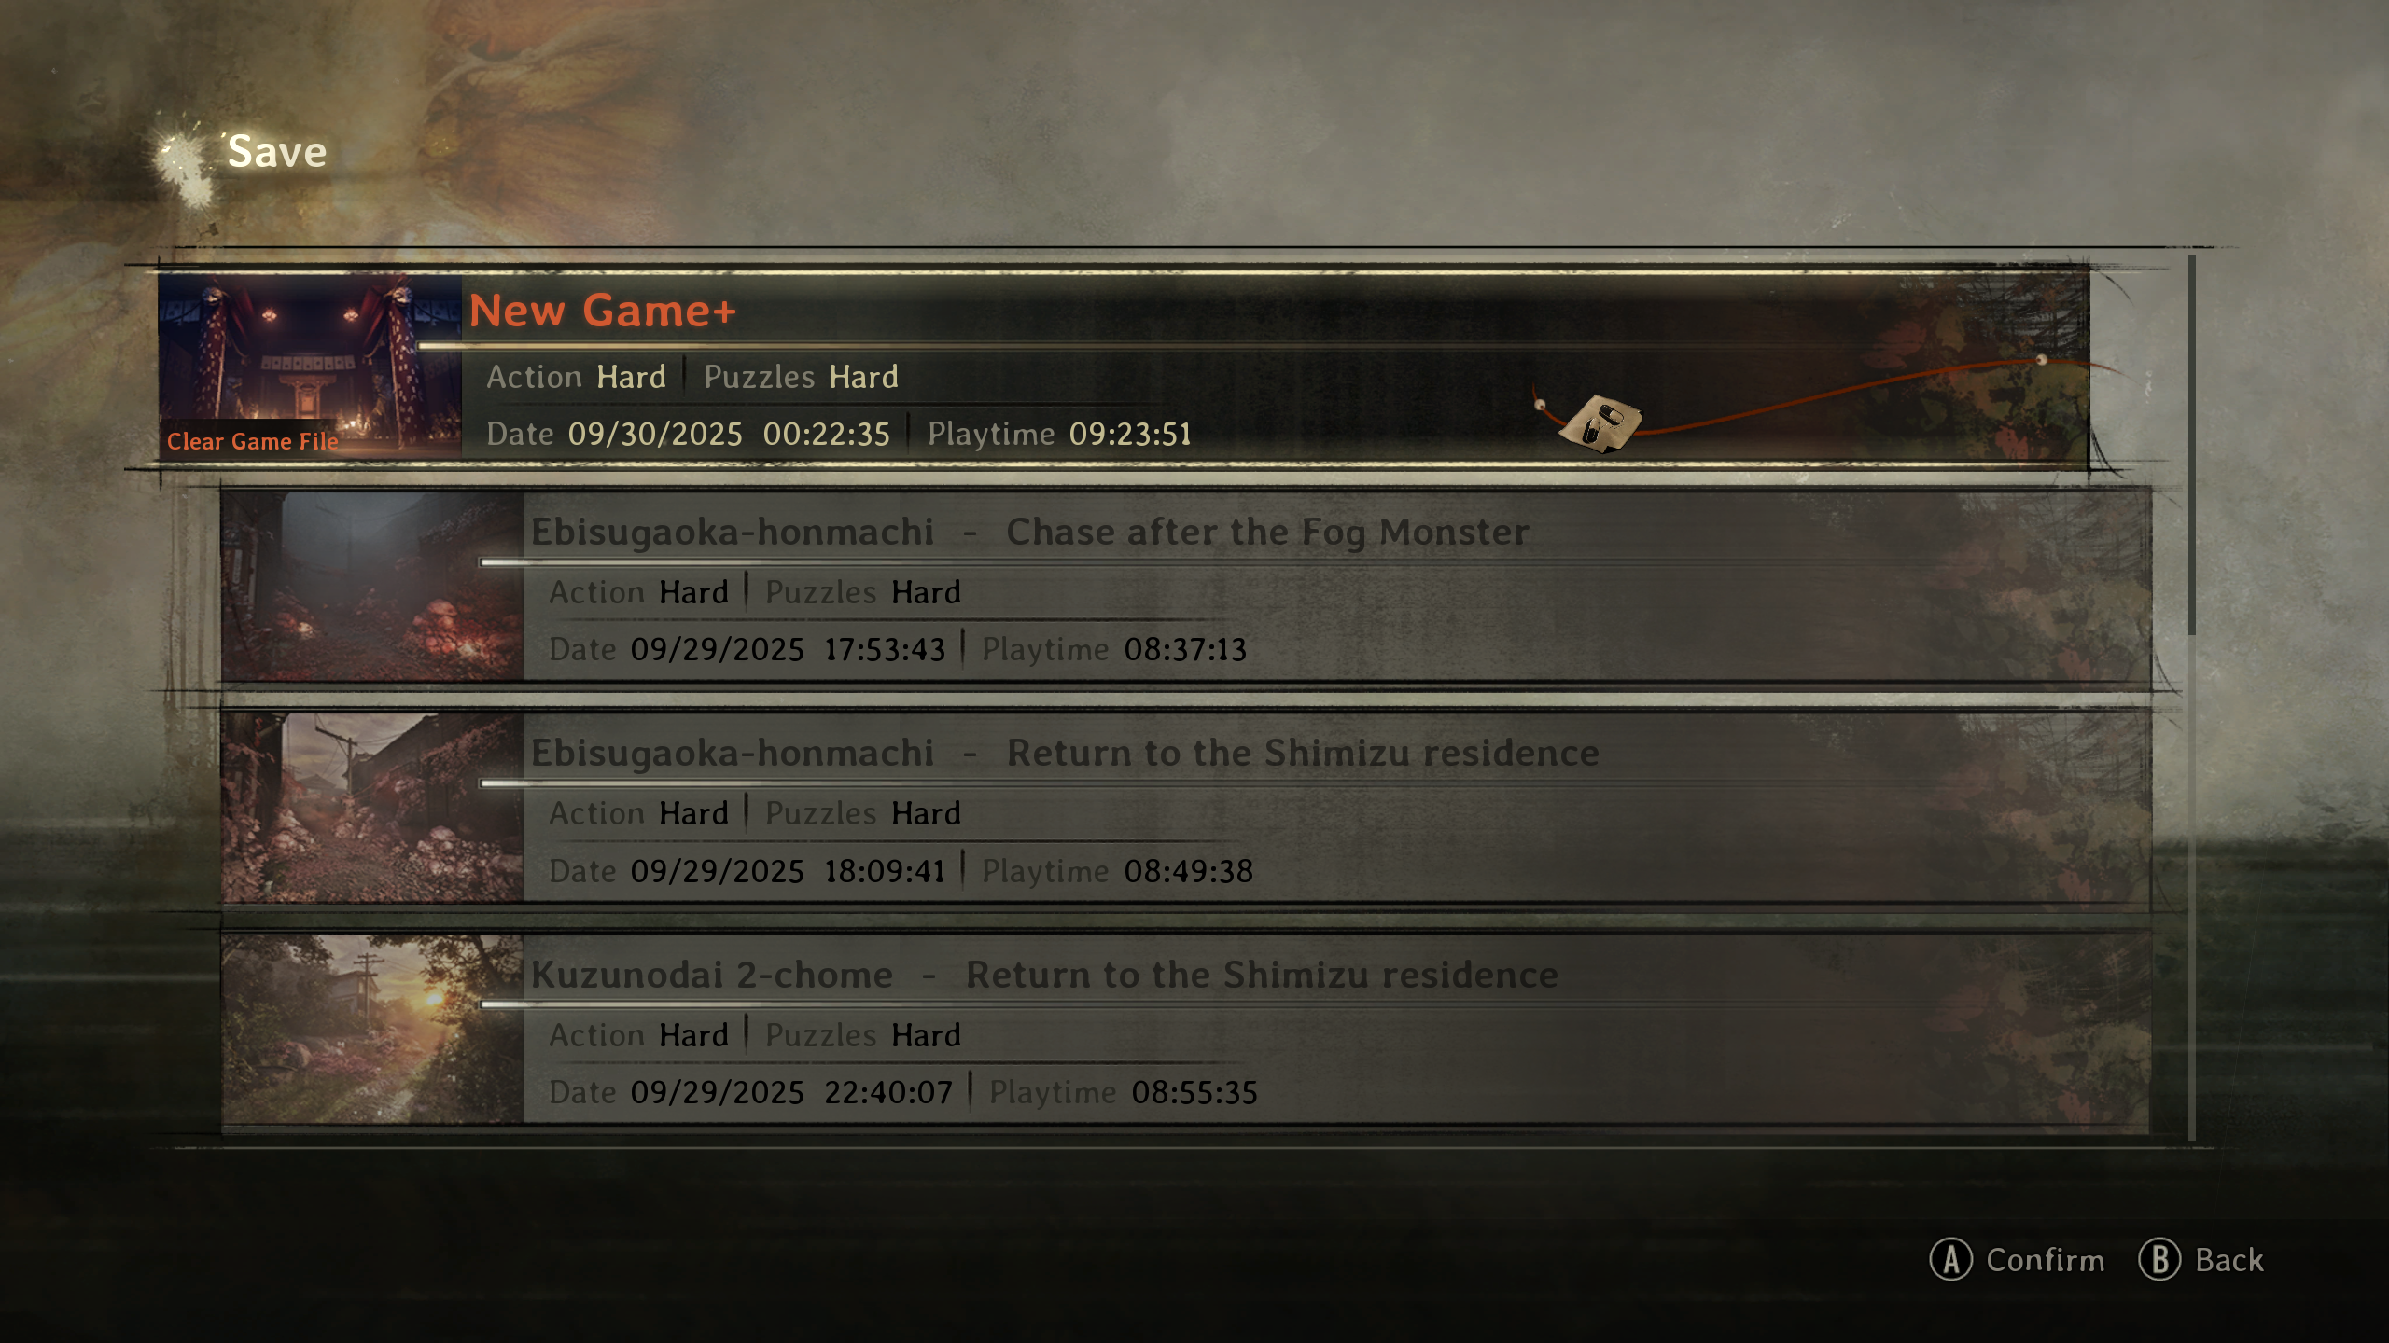The image size is (2389, 1343).
Task: Click the Save screen heading
Action: point(277,152)
